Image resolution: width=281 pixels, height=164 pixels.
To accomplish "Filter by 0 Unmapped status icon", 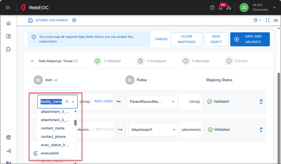I will coord(140,61).
